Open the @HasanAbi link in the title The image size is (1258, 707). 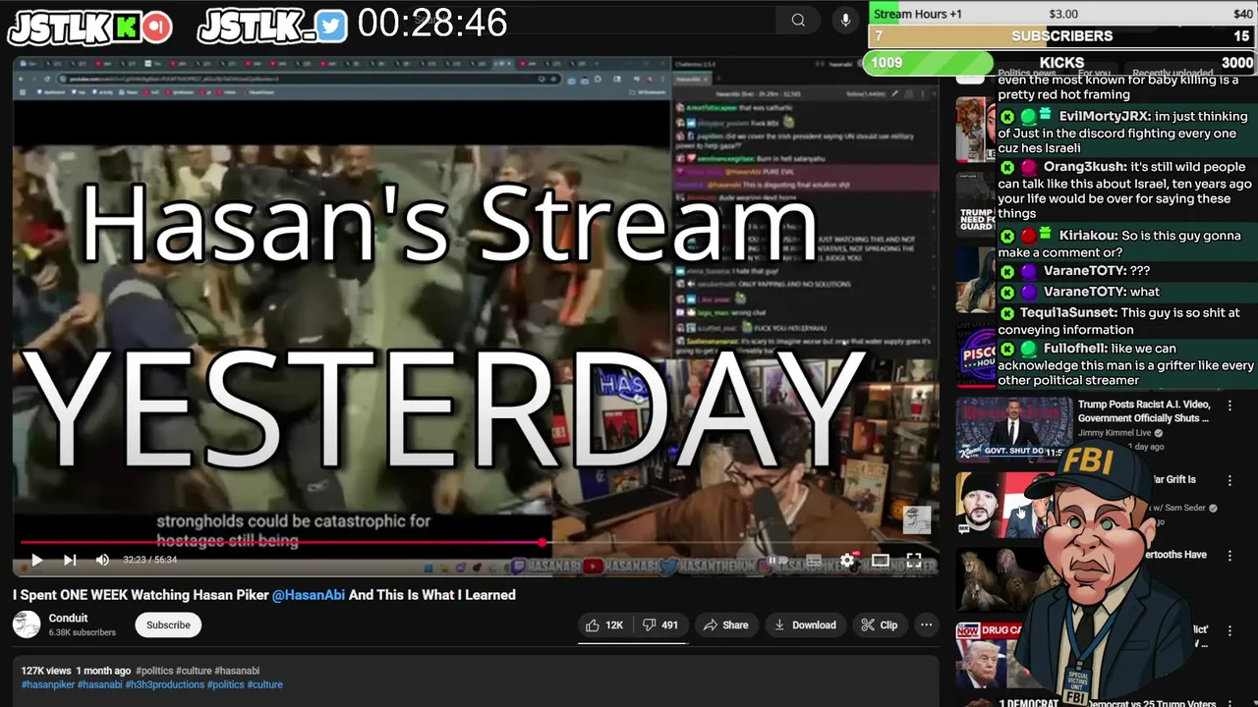pyautogui.click(x=309, y=595)
